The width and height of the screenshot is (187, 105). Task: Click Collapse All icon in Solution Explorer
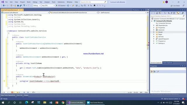pyautogui.click(x=172, y=13)
